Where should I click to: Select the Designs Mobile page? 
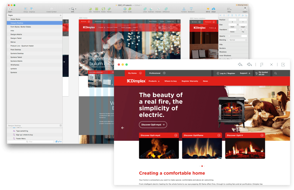[x=16, y=34]
